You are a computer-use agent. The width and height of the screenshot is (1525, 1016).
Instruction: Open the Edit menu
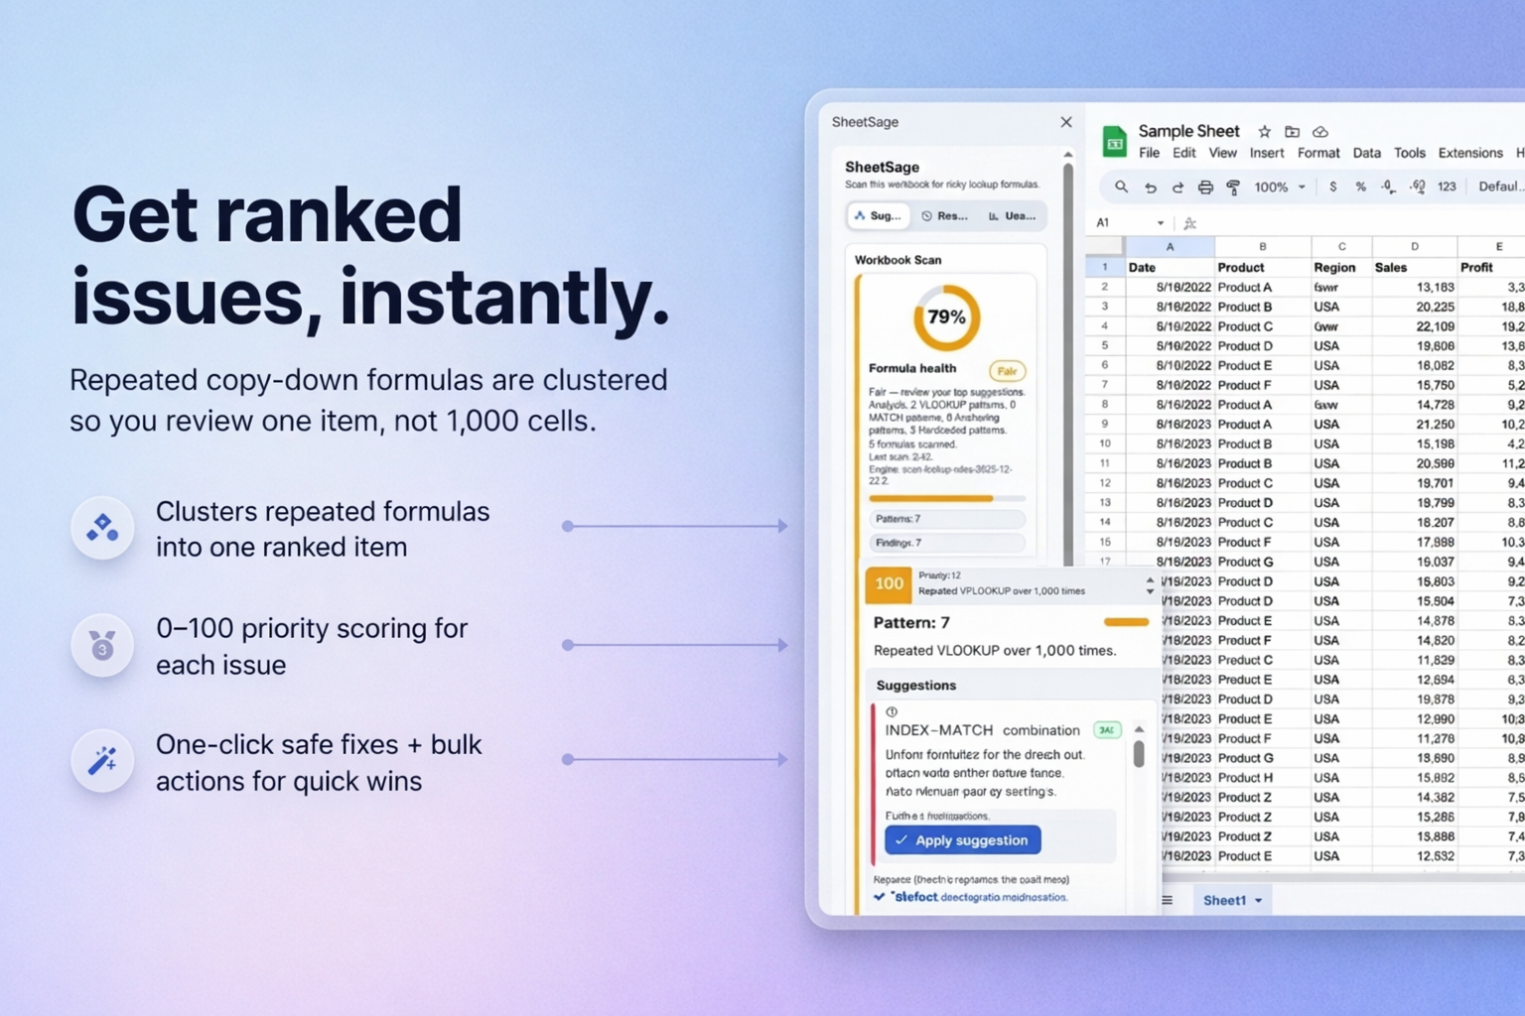(1183, 153)
